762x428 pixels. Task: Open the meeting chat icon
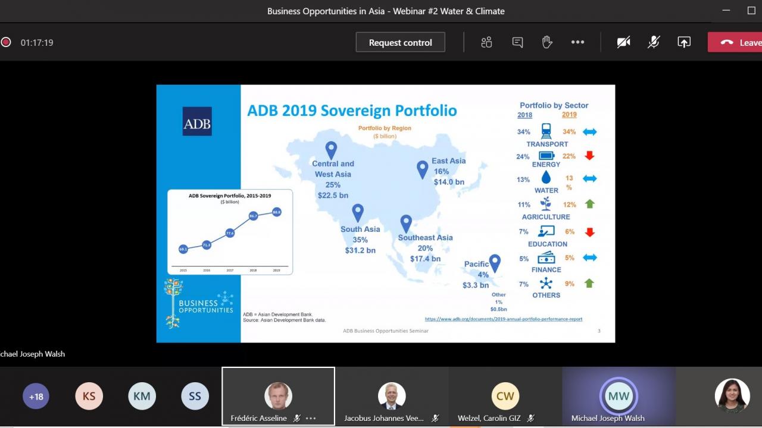tap(517, 42)
